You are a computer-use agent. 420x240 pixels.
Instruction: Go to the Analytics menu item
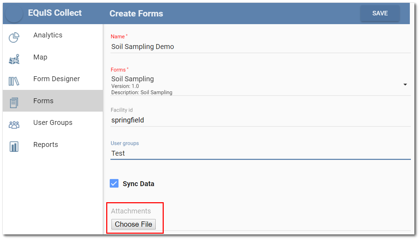tap(48, 35)
